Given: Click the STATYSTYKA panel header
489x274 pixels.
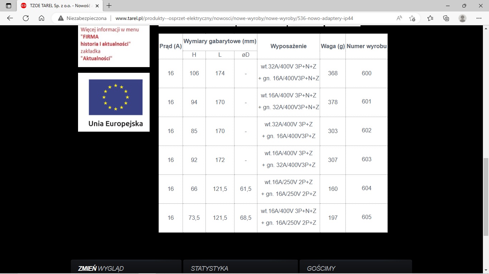Looking at the screenshot, I should click(x=209, y=268).
